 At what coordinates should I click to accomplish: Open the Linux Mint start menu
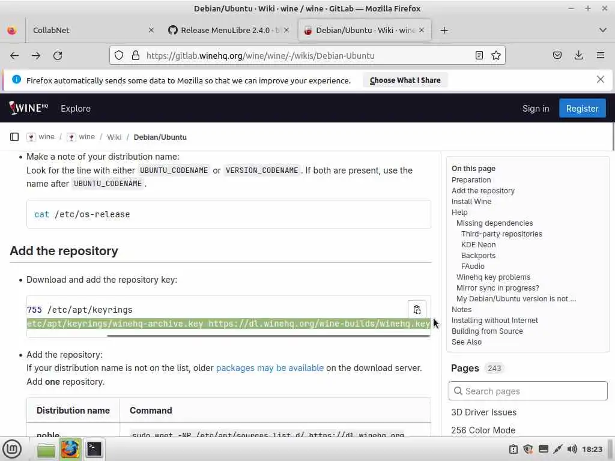pyautogui.click(x=12, y=449)
